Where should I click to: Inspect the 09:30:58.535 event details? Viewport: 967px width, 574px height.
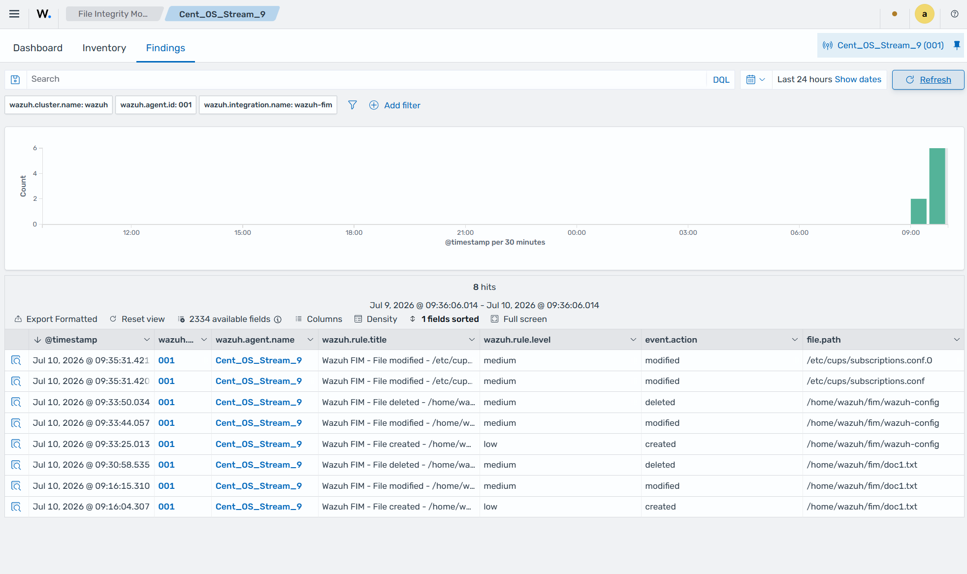pyautogui.click(x=16, y=465)
